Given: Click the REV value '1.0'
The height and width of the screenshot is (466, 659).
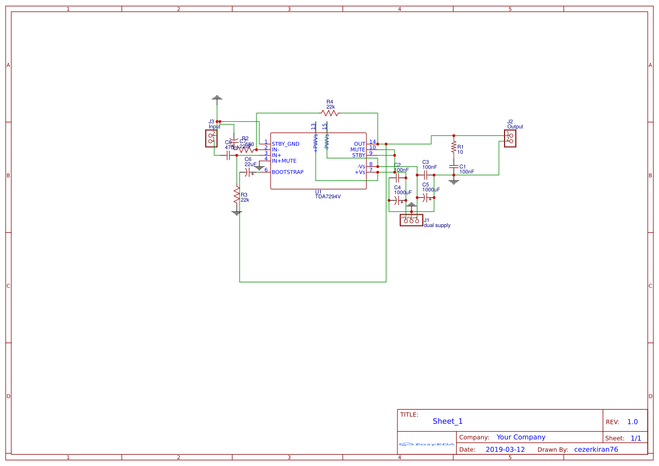Looking at the screenshot, I should (x=633, y=422).
